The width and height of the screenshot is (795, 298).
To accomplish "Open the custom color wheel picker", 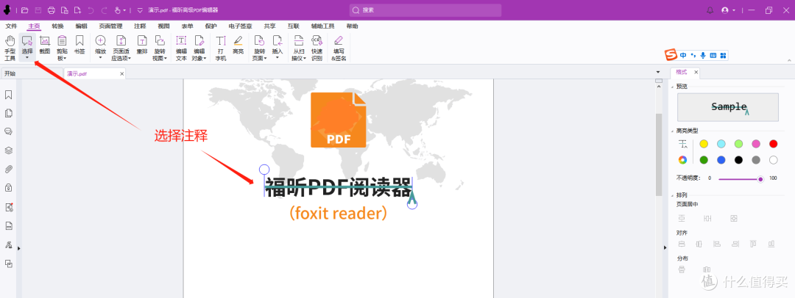I will (682, 160).
